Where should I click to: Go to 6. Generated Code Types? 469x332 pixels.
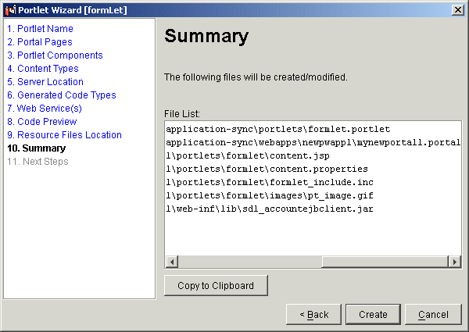[x=62, y=95]
